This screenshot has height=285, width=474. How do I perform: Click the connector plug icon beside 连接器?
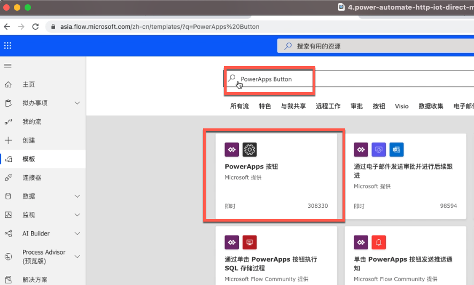tap(8, 178)
